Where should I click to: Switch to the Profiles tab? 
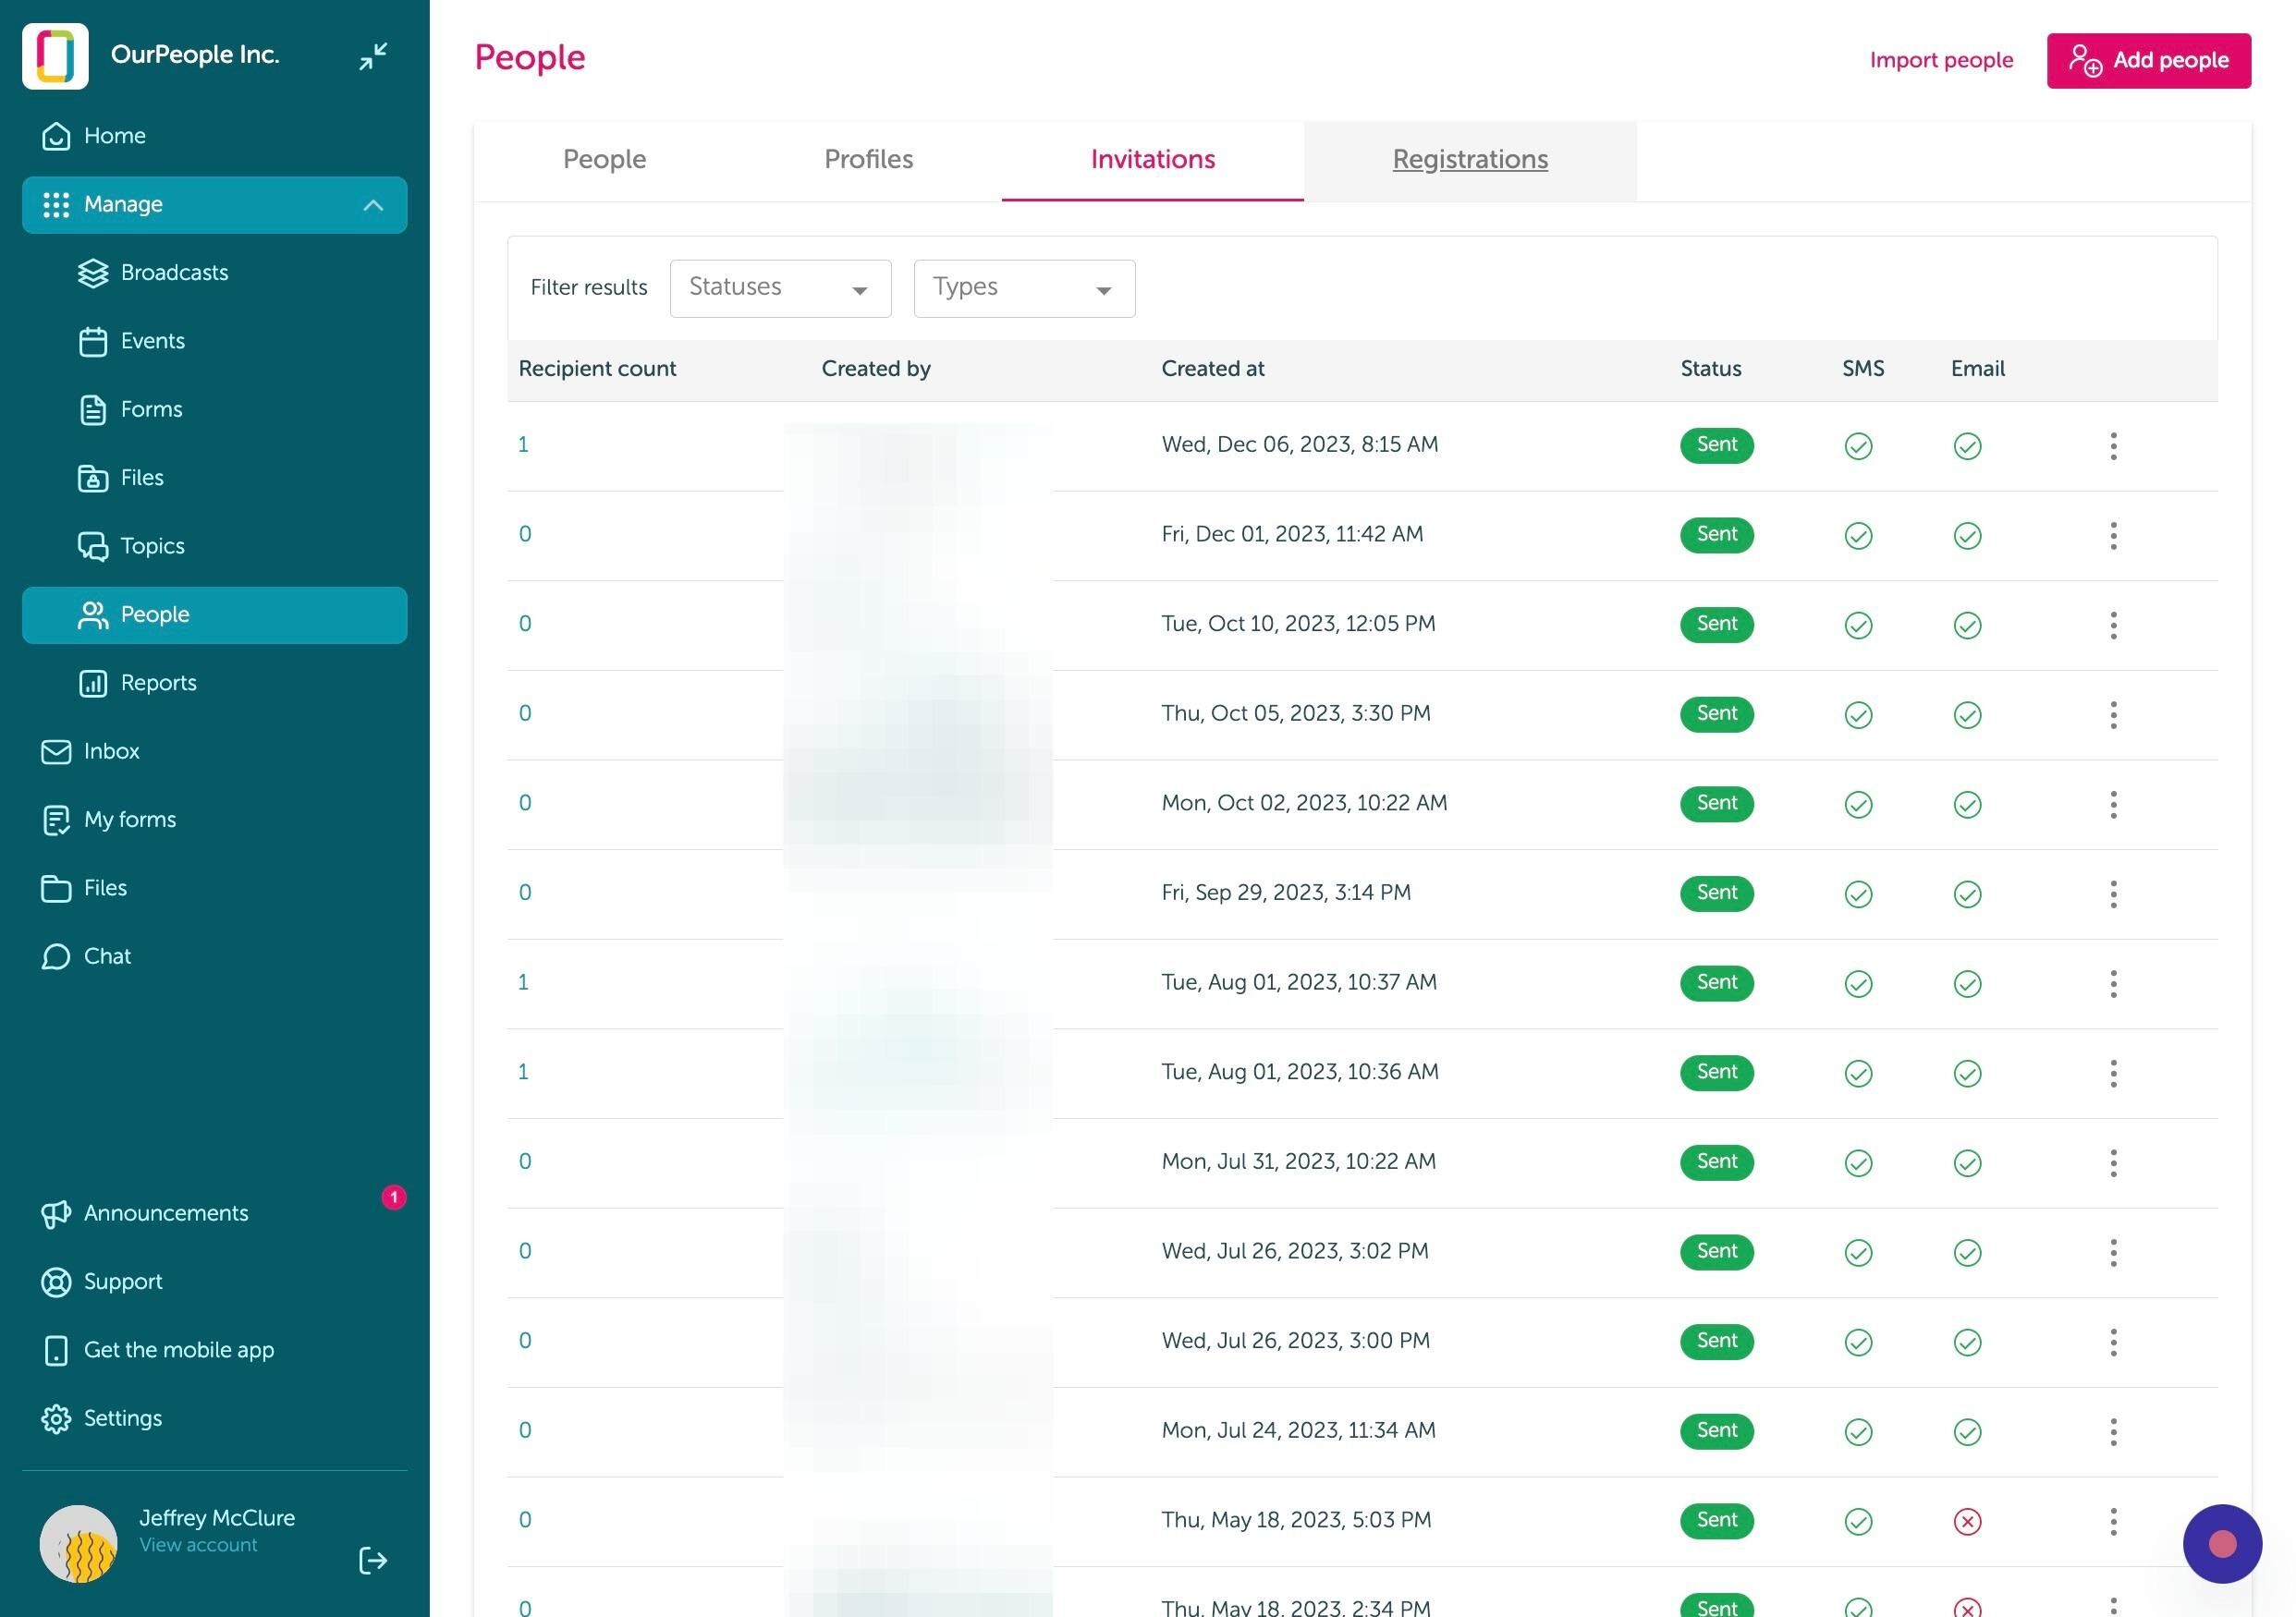point(868,160)
